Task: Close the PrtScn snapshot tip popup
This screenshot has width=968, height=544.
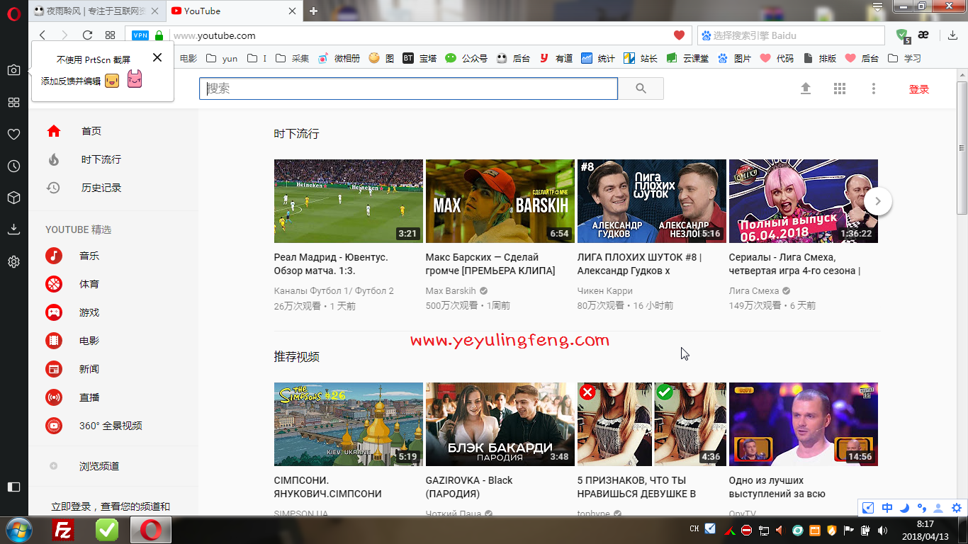Action: click(157, 57)
